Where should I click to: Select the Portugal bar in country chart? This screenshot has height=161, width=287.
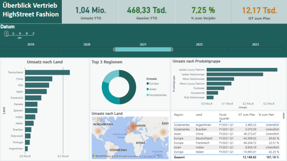click(27, 142)
